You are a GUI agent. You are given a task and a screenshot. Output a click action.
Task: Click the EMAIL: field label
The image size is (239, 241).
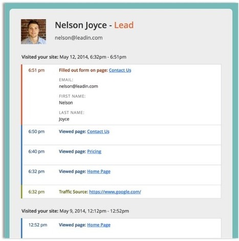coord(66,80)
